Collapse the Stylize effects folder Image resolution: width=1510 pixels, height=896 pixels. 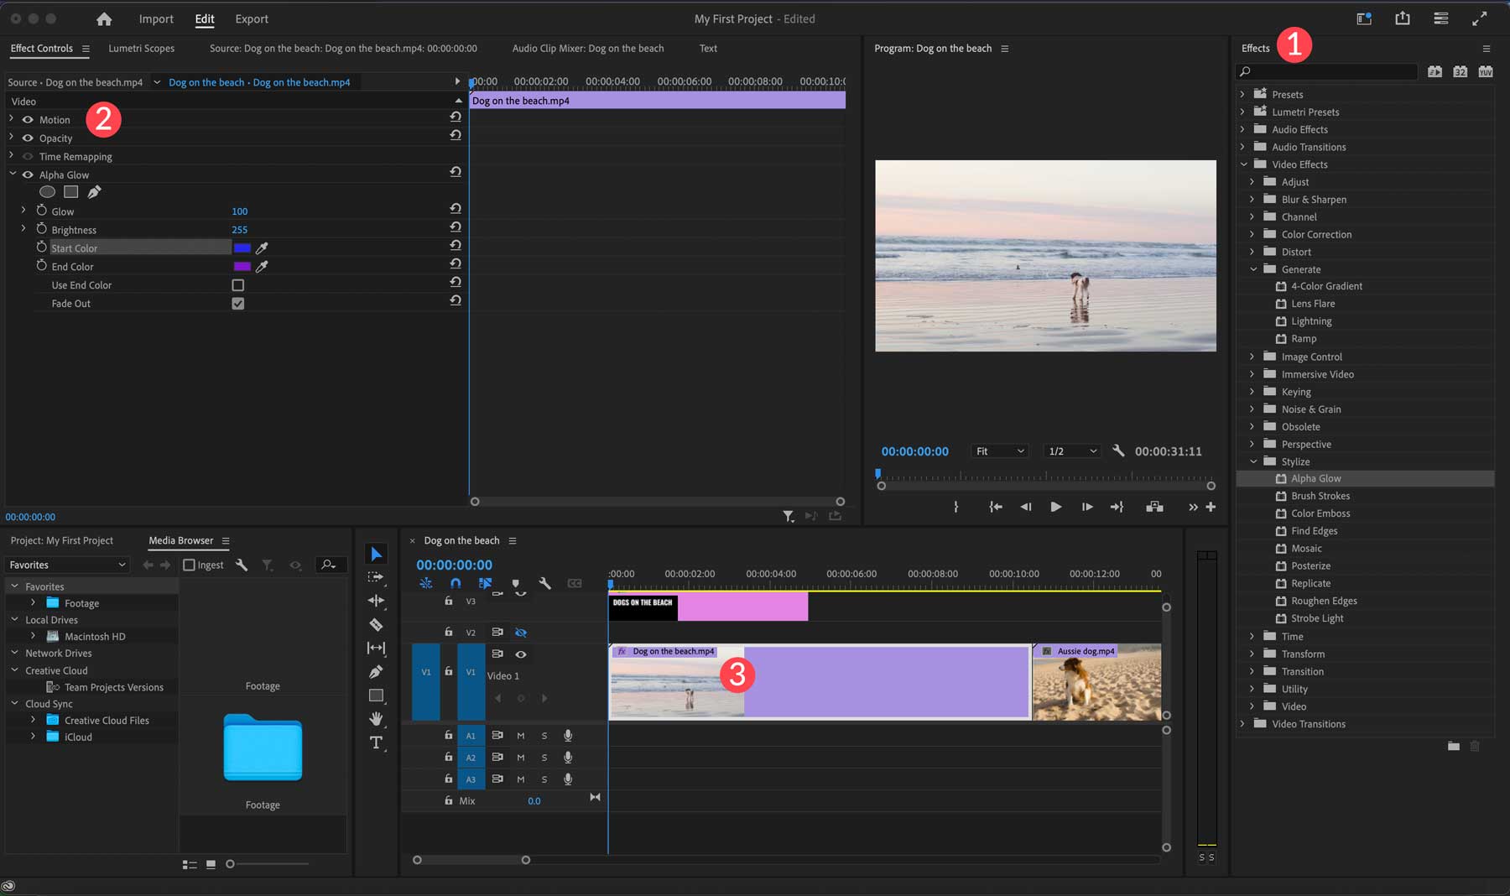pyautogui.click(x=1253, y=461)
